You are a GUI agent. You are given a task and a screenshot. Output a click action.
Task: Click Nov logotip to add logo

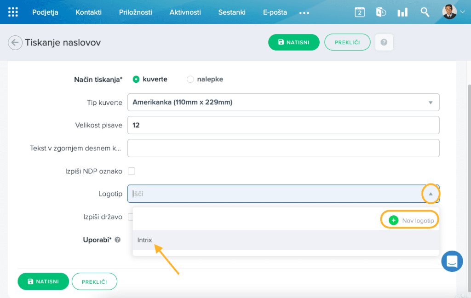click(412, 220)
